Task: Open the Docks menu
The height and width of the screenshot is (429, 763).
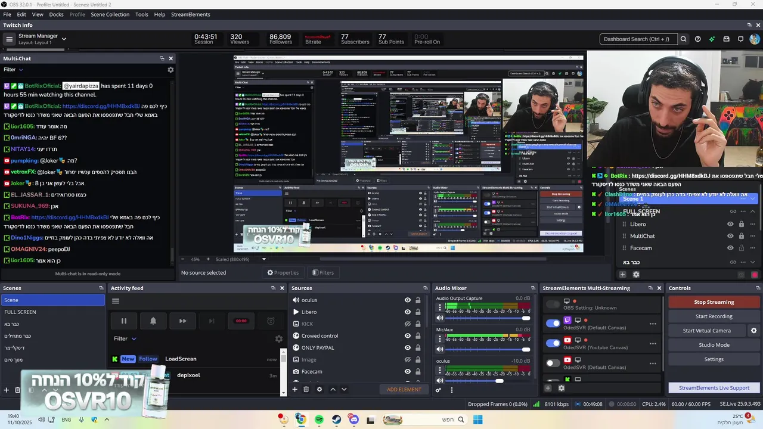Action: pos(56,14)
